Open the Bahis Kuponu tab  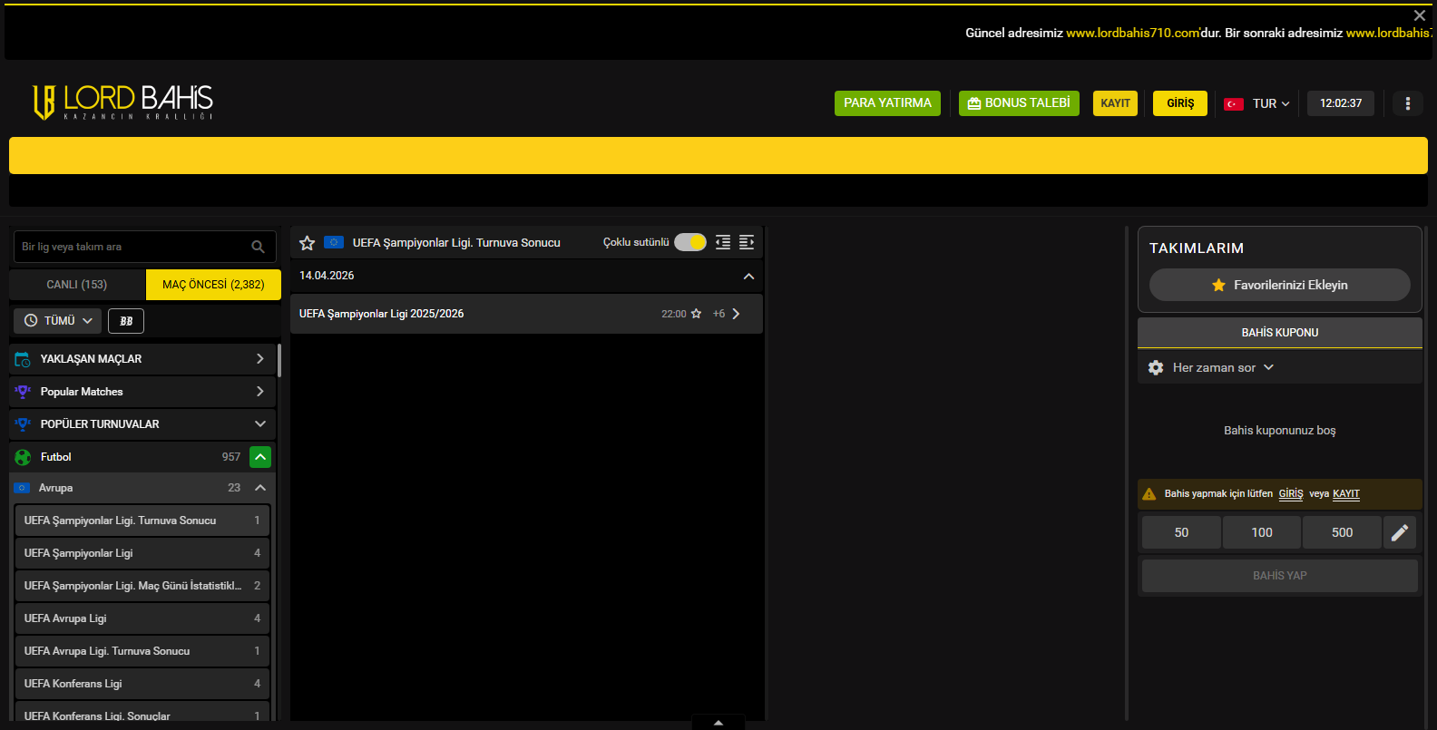tap(1280, 333)
